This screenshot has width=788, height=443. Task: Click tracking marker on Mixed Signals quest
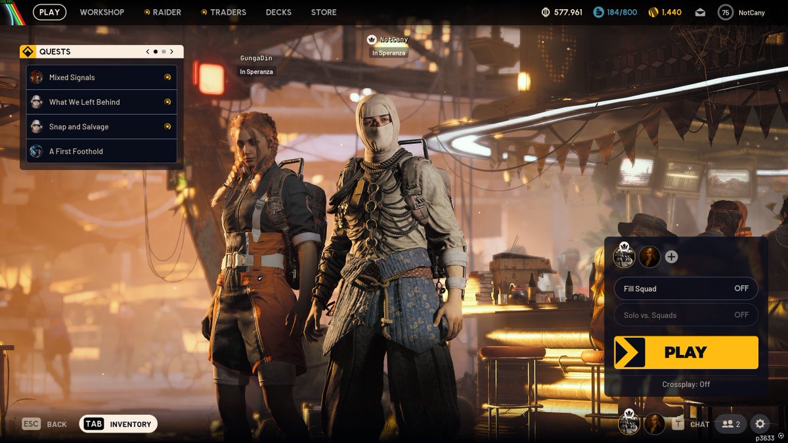pyautogui.click(x=167, y=78)
